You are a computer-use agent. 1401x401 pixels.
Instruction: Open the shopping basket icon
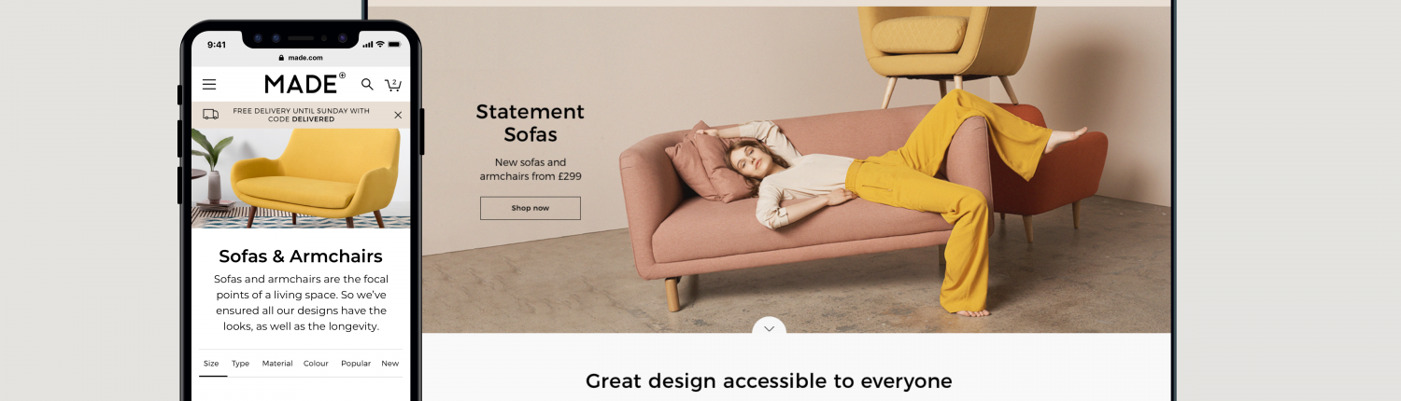coord(393,84)
